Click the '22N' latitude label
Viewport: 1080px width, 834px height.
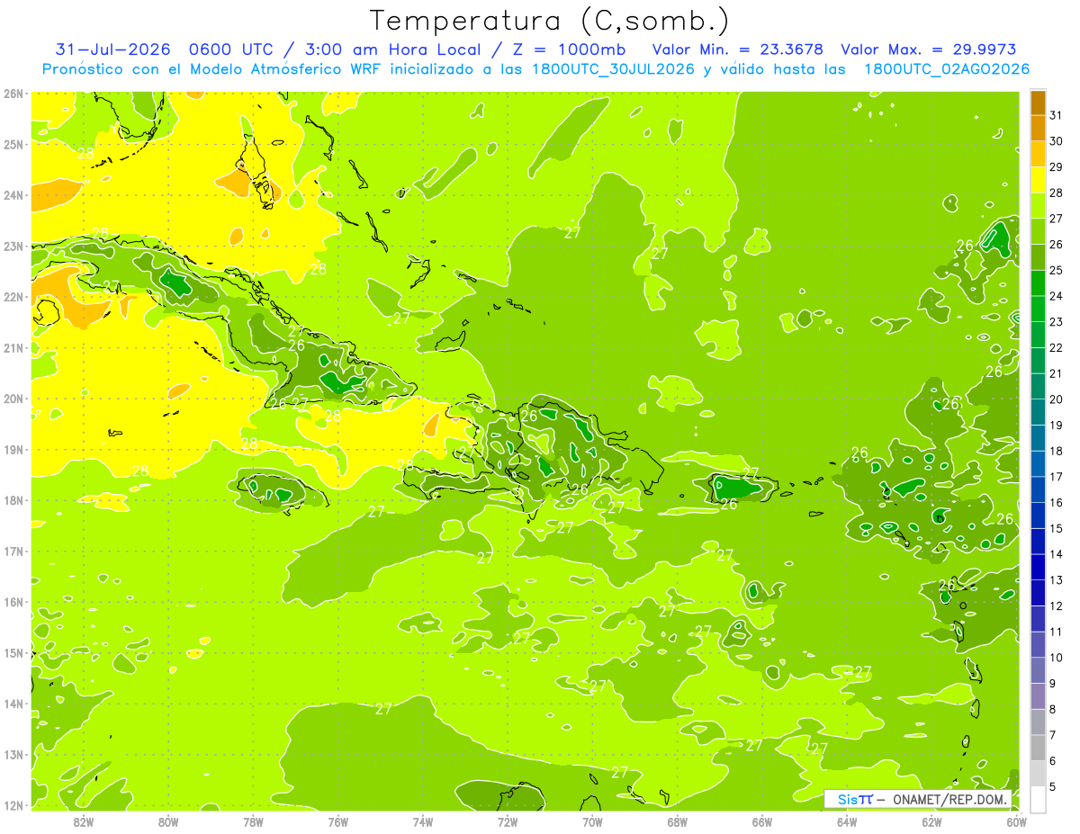(x=13, y=297)
